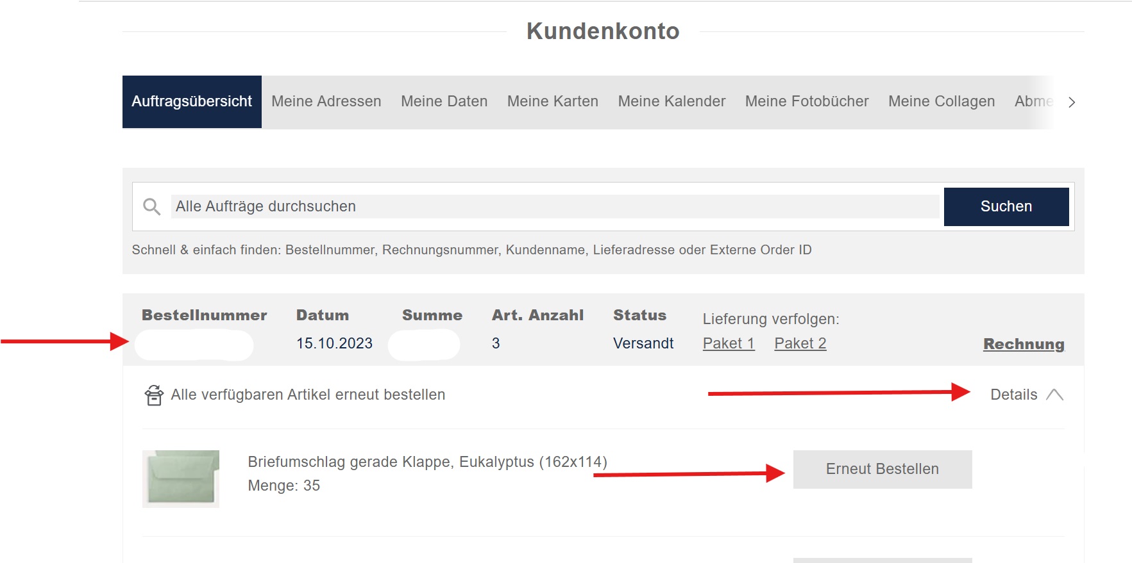Switch to Meine Collagen tab
Viewport: 1132px width, 563px height.
pos(942,102)
